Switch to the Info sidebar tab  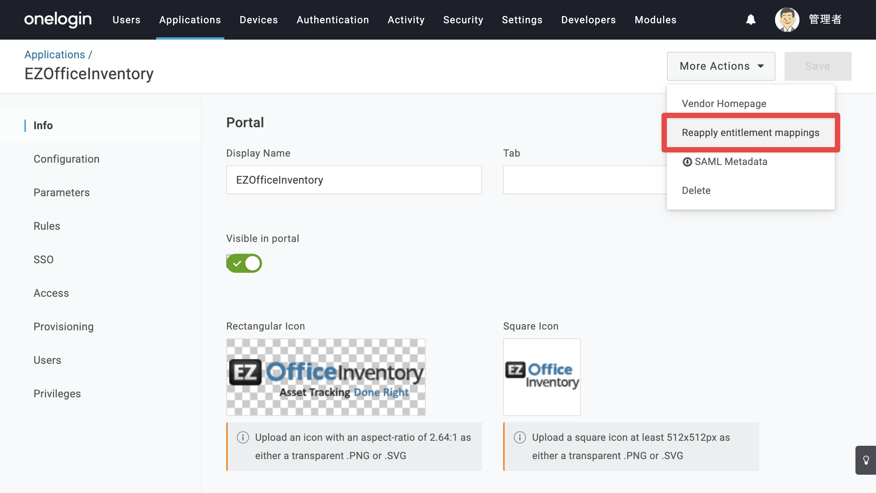point(101,125)
